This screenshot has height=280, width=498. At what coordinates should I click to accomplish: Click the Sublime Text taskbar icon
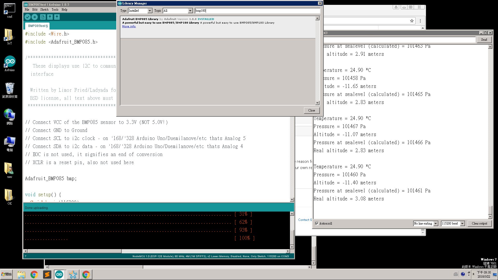point(47,275)
